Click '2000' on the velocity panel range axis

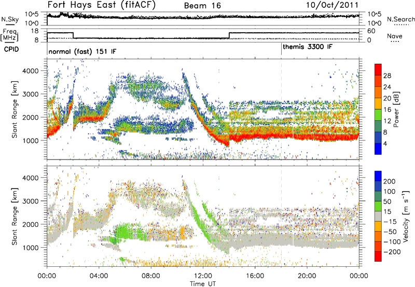[x=30, y=224]
